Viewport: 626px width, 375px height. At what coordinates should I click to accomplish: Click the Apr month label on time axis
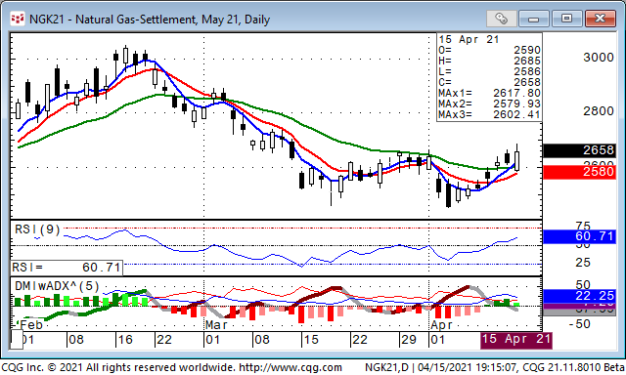pos(441,325)
